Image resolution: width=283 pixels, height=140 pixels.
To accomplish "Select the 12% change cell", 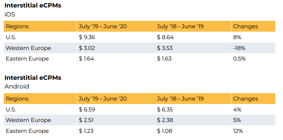I will 238,131.
